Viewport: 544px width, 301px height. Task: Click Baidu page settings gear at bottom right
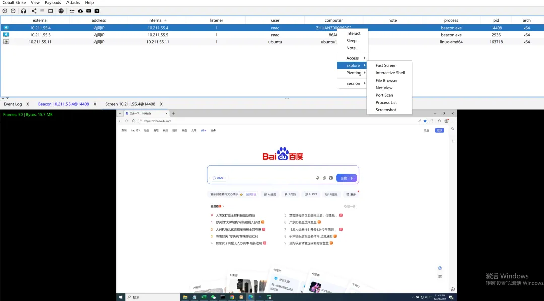tap(453, 289)
